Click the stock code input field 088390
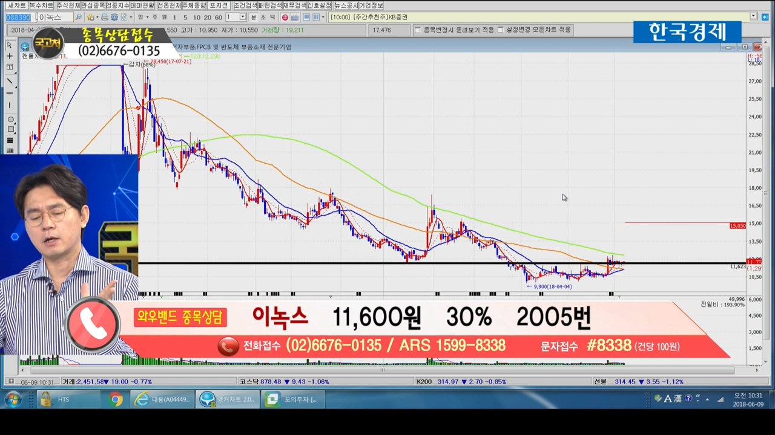 (x=18, y=18)
